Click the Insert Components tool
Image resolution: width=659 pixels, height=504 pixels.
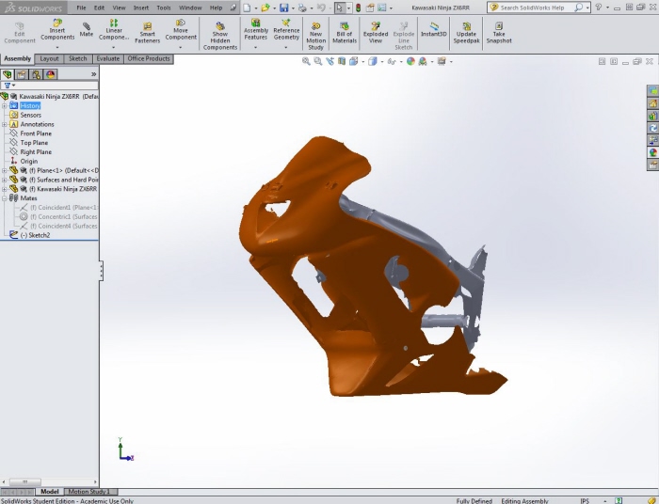pyautogui.click(x=57, y=33)
